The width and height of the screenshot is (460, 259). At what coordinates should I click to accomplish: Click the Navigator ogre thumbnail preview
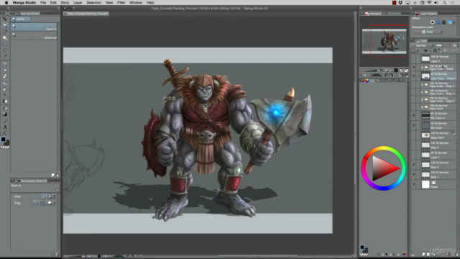(385, 42)
